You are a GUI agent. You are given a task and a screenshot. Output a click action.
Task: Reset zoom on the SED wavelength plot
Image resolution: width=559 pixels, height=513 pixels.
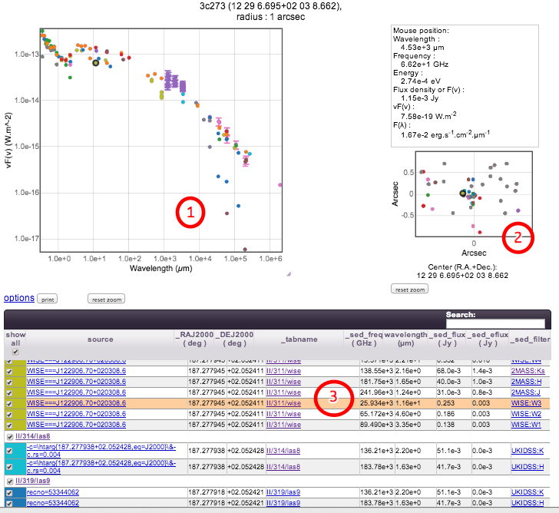107,299
